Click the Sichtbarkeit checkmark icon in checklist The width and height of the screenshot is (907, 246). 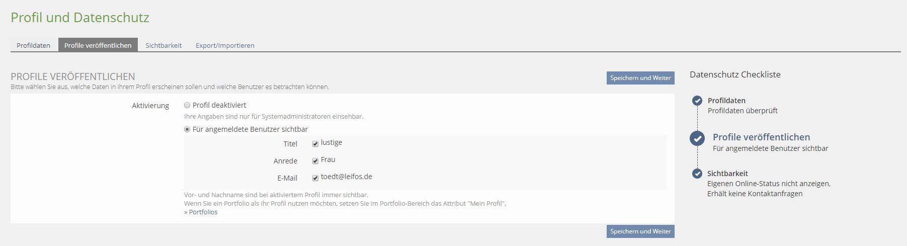[697, 174]
